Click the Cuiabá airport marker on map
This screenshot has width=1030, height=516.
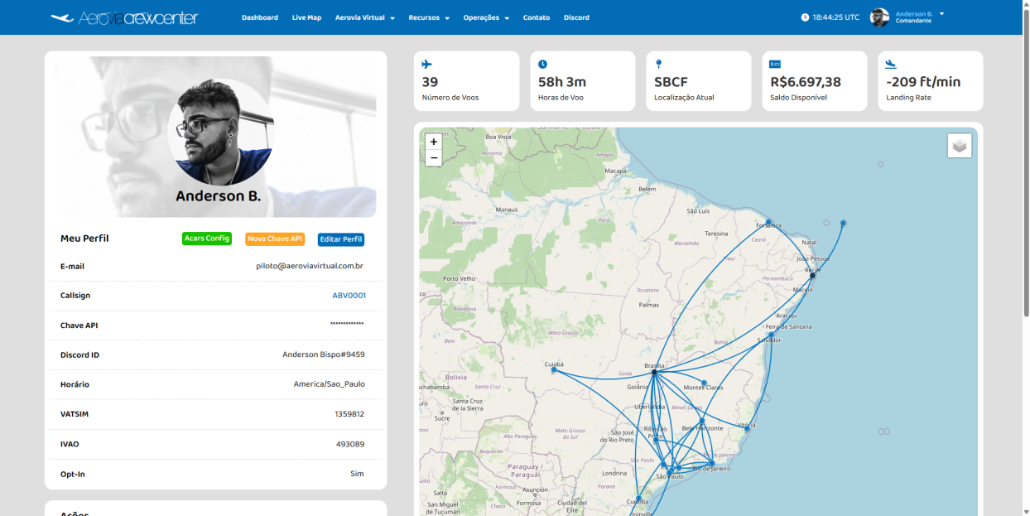(554, 370)
